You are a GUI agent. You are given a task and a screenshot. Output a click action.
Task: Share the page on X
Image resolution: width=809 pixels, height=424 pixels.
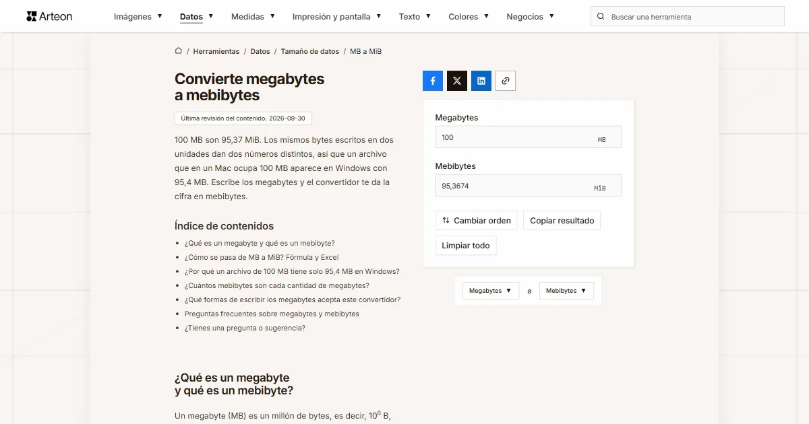click(457, 81)
